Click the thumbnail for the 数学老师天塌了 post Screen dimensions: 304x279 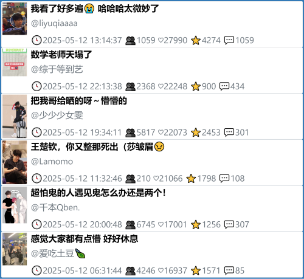point(15,62)
